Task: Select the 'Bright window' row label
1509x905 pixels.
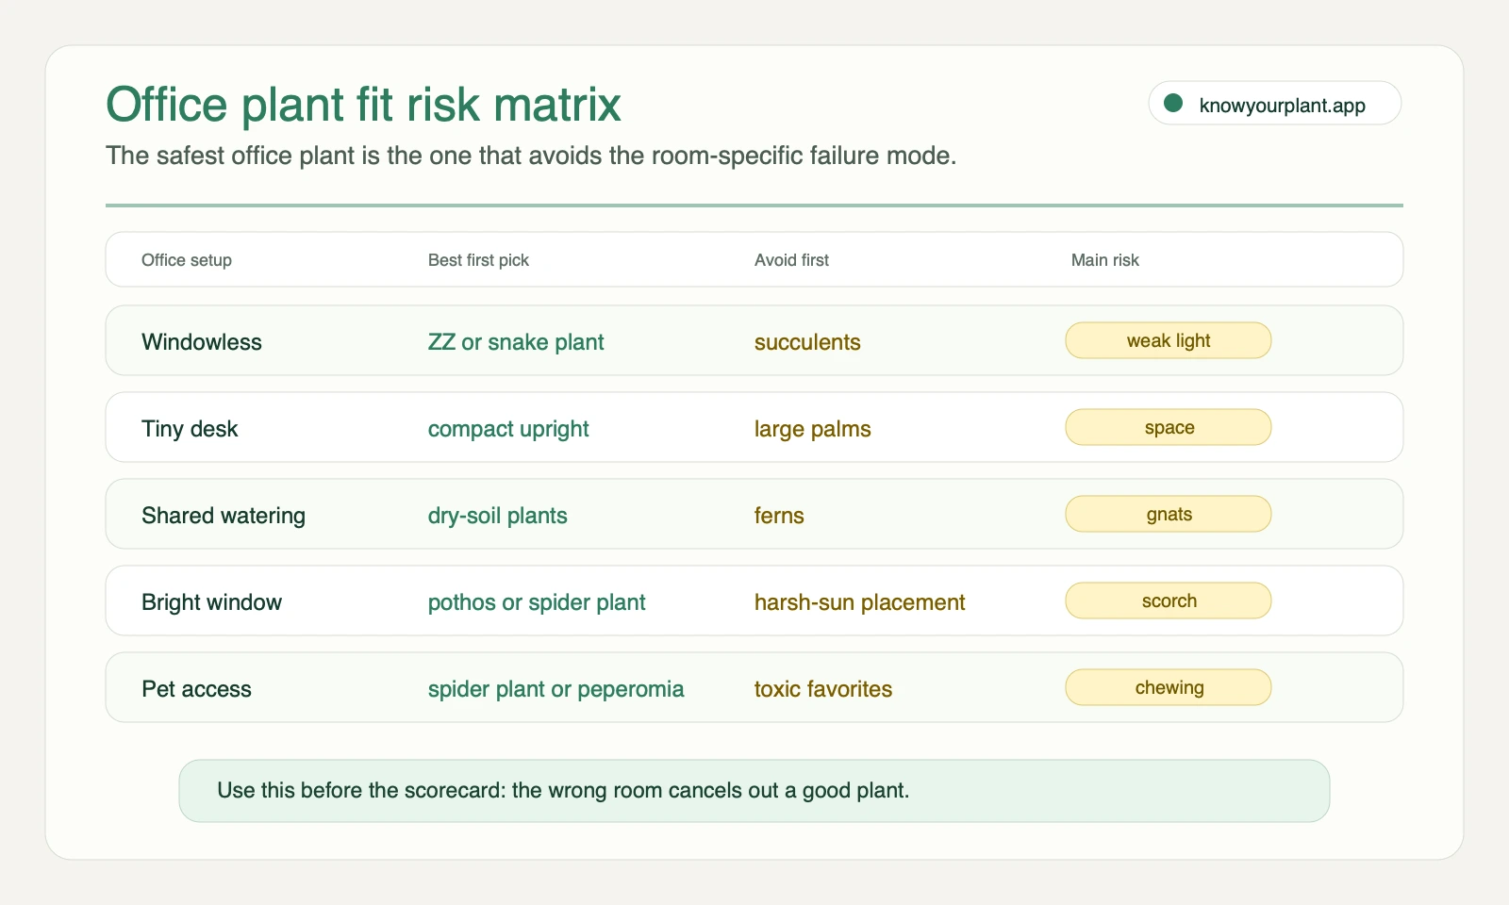Action: pyautogui.click(x=211, y=602)
